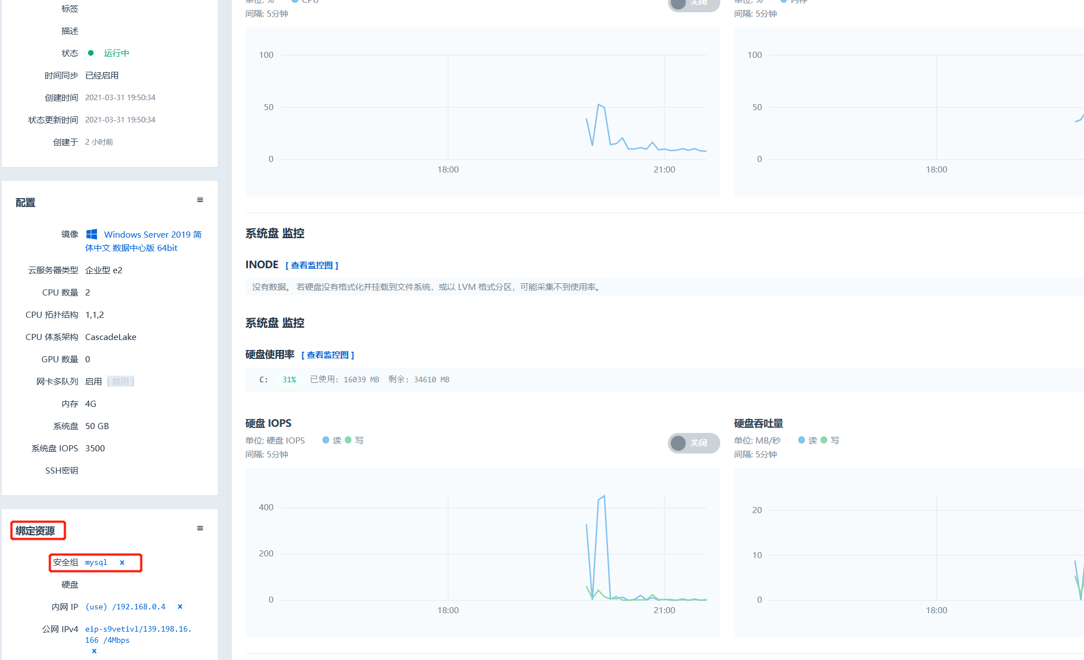Click the 2 小时前 created-at value
This screenshot has height=660, width=1084.
[x=99, y=142]
